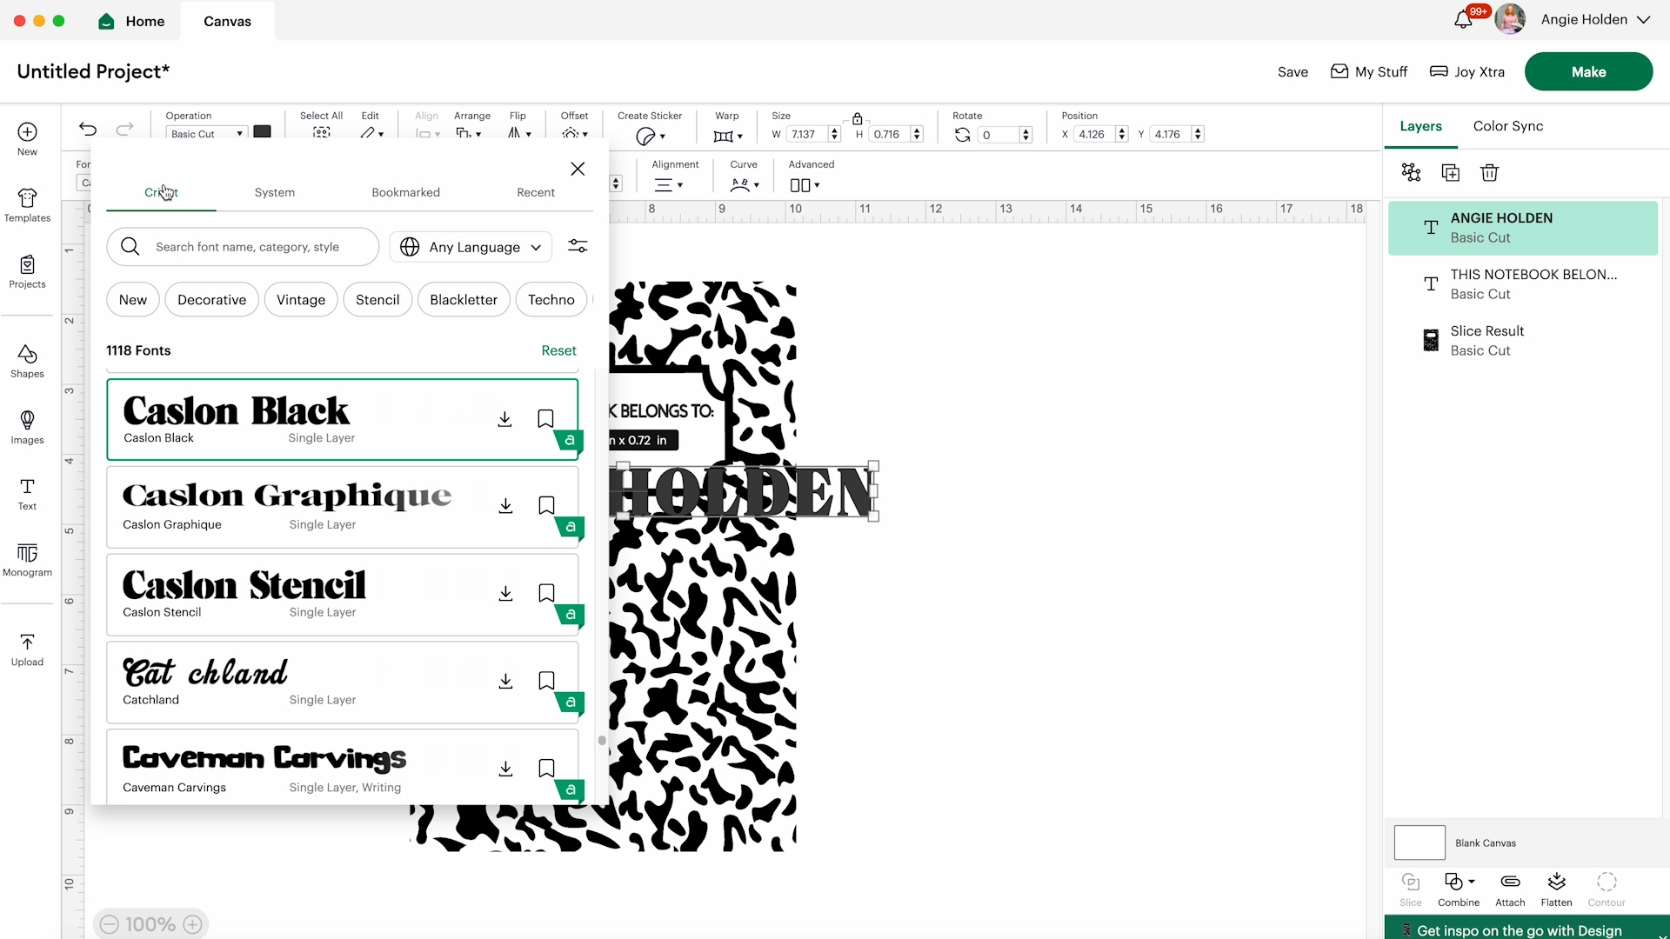Image resolution: width=1670 pixels, height=939 pixels.
Task: Redo the last action
Action: tap(124, 129)
